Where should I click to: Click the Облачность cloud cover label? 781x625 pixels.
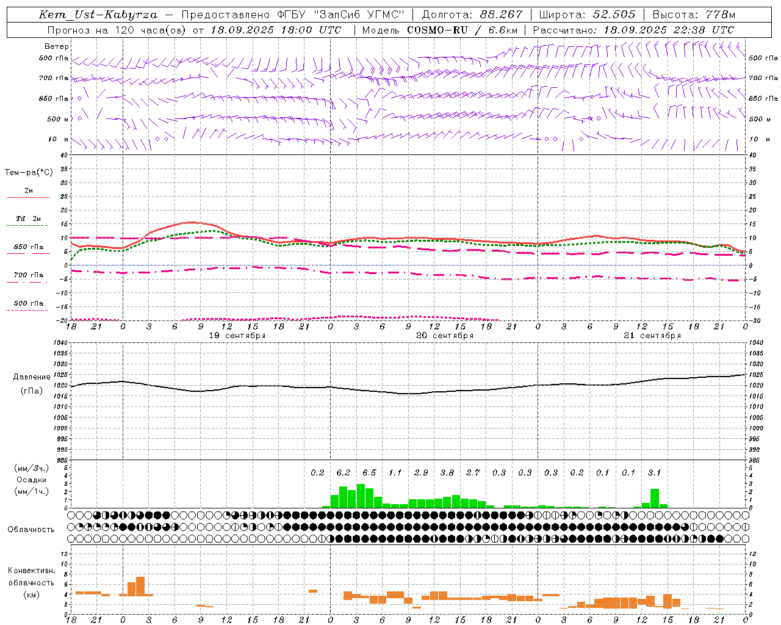(x=31, y=530)
